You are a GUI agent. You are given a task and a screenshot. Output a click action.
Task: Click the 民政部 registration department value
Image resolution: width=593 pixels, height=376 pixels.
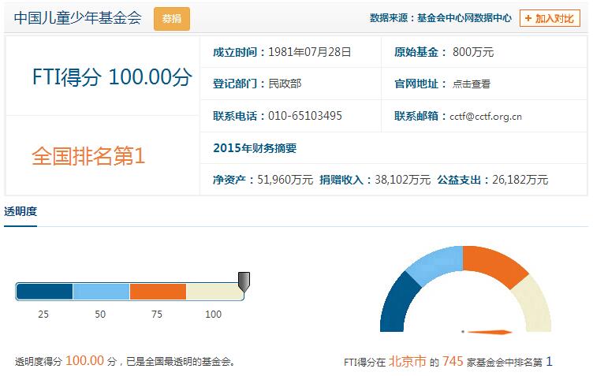[x=285, y=84]
